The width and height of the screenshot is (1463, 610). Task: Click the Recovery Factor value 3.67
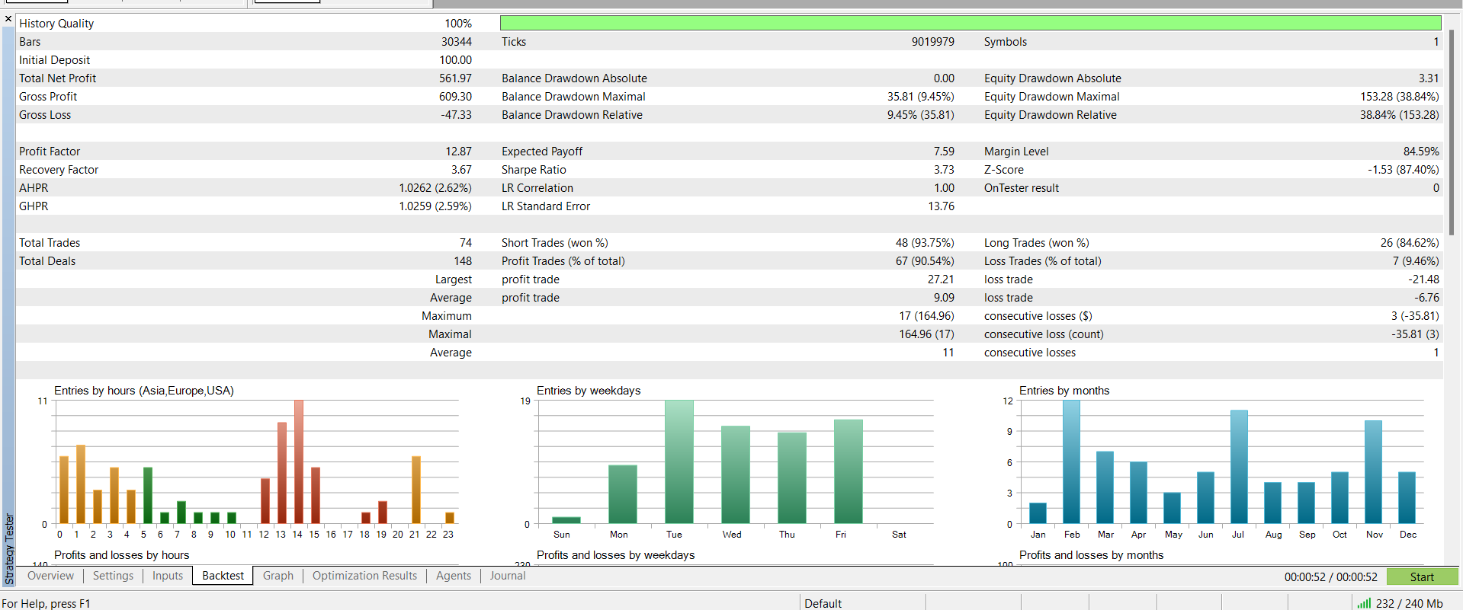coord(461,170)
